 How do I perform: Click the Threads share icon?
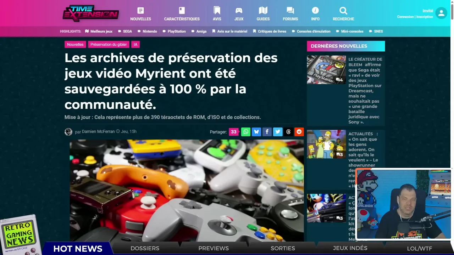coord(288,132)
